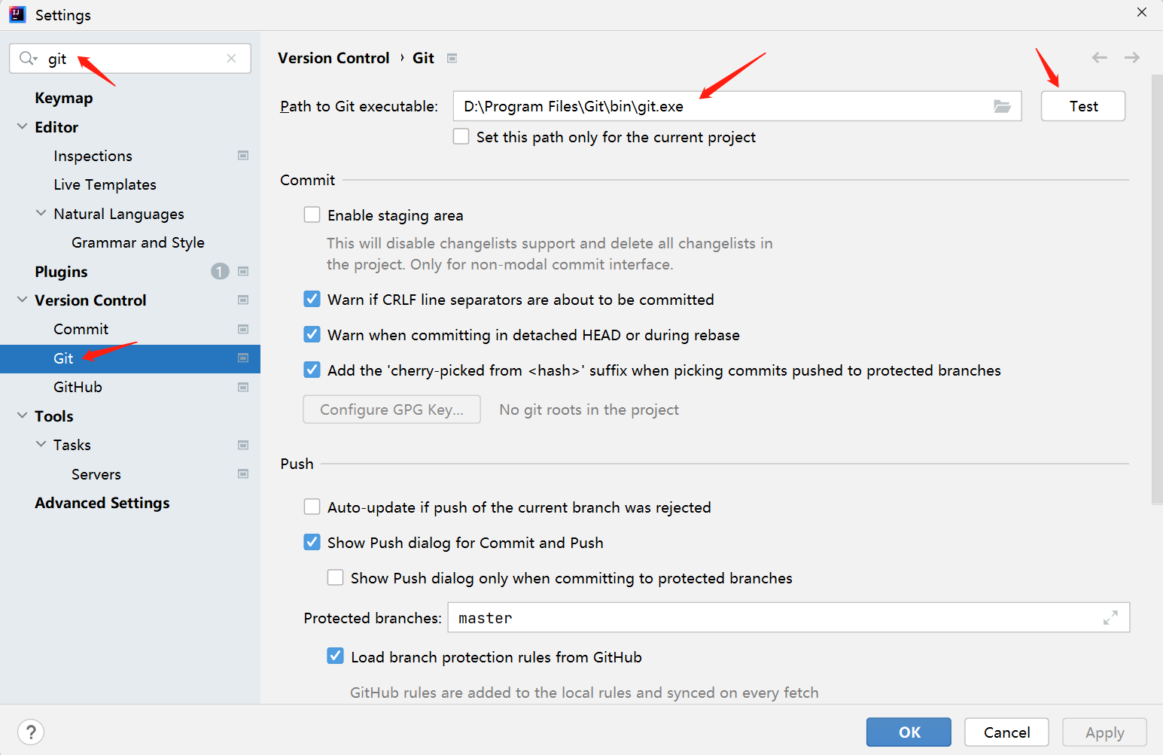Viewport: 1163px width, 755px height.
Task: Click project-level icon beside Commit row
Action: 243,329
